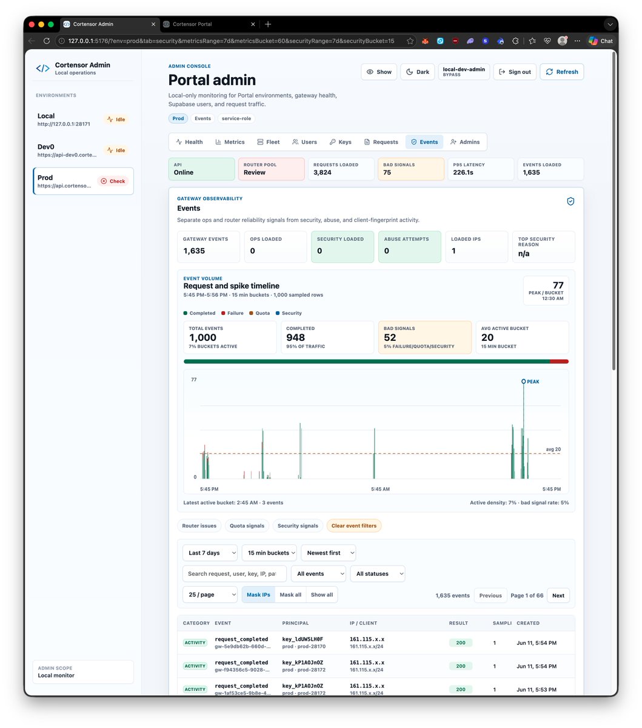This screenshot has width=642, height=728.
Task: Select the Mask IPs option
Action: (258, 595)
